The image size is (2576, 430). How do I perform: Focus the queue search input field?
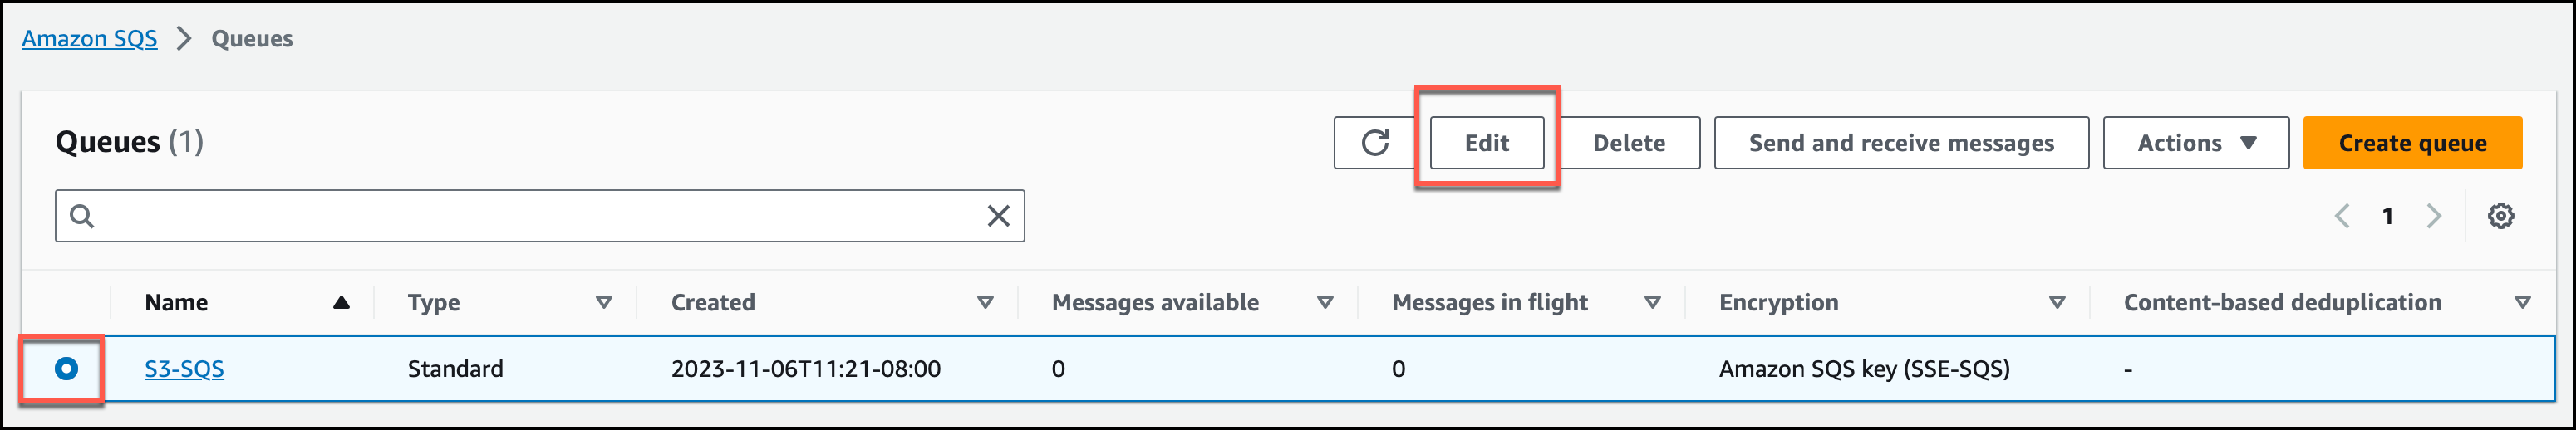pyautogui.click(x=540, y=216)
